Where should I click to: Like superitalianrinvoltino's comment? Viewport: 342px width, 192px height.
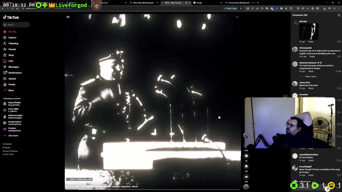[339, 160]
